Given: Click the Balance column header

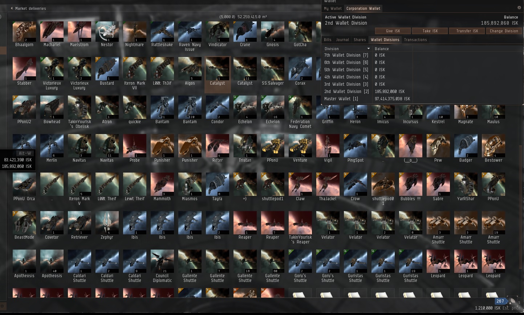Looking at the screenshot, I should pyautogui.click(x=382, y=49).
